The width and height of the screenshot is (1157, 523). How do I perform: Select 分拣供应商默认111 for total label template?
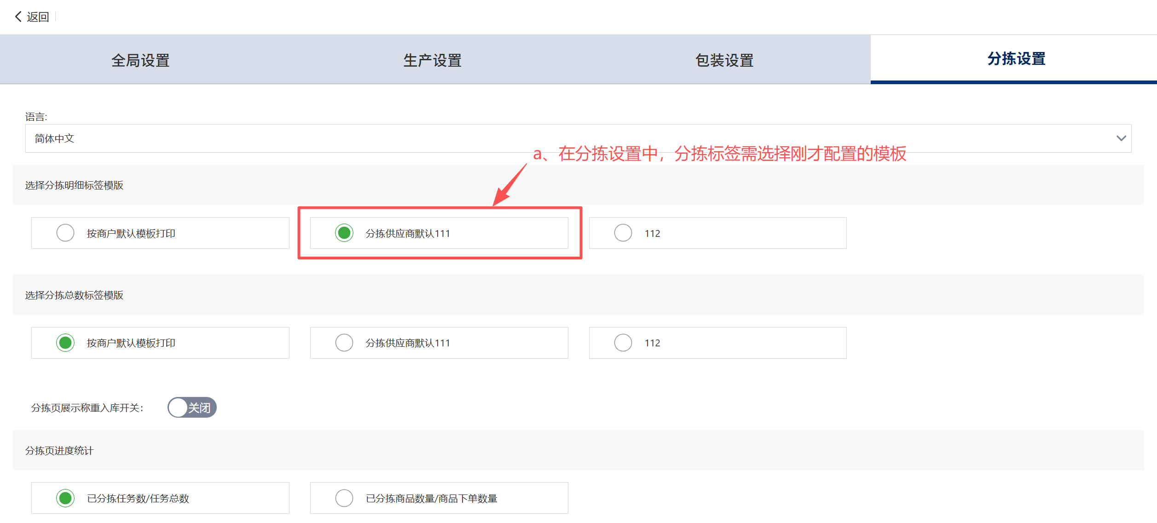pyautogui.click(x=344, y=343)
